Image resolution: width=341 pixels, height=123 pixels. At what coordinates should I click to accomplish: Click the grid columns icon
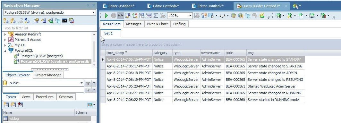[x=149, y=16]
